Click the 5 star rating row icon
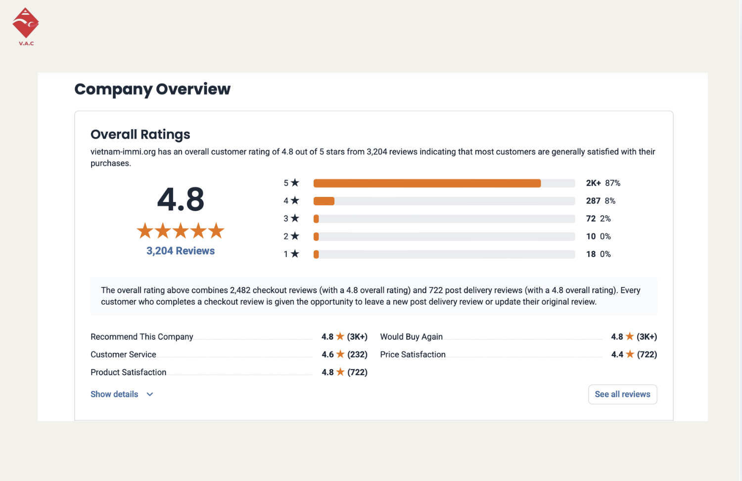This screenshot has height=481, width=742. coord(295,183)
